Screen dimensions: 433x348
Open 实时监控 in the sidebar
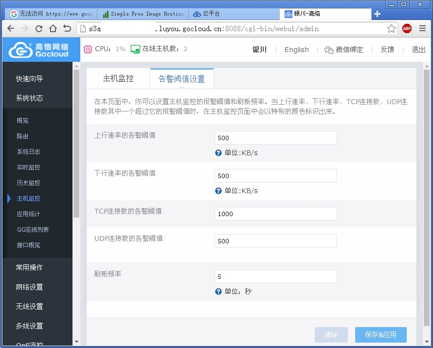(28, 167)
